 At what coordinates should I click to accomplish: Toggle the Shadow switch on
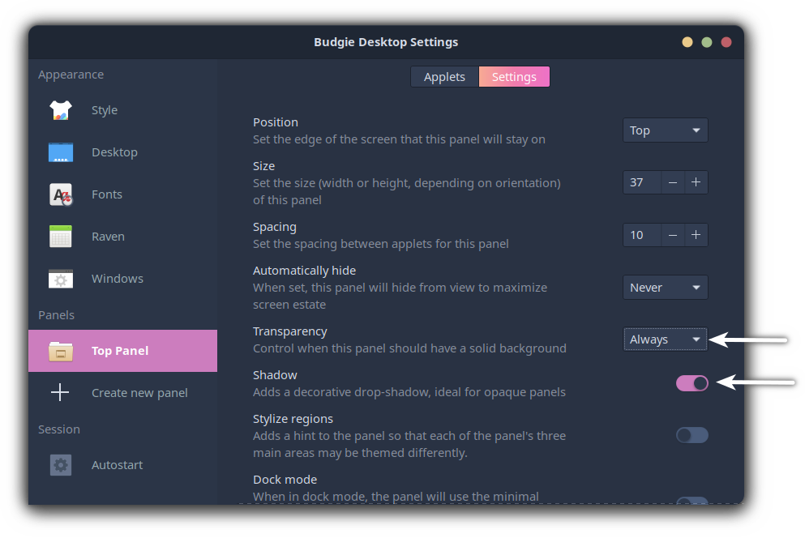[x=692, y=382]
